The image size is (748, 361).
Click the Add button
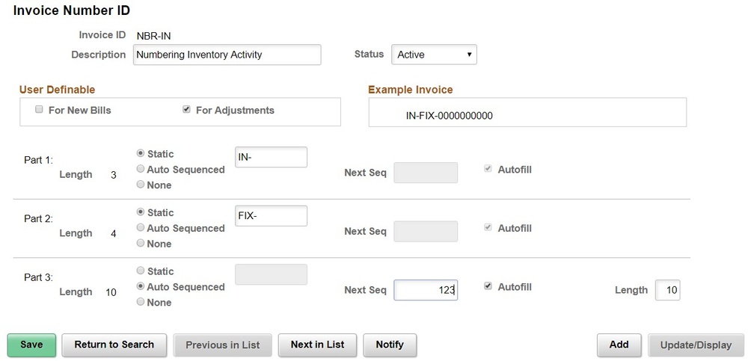tap(619, 345)
